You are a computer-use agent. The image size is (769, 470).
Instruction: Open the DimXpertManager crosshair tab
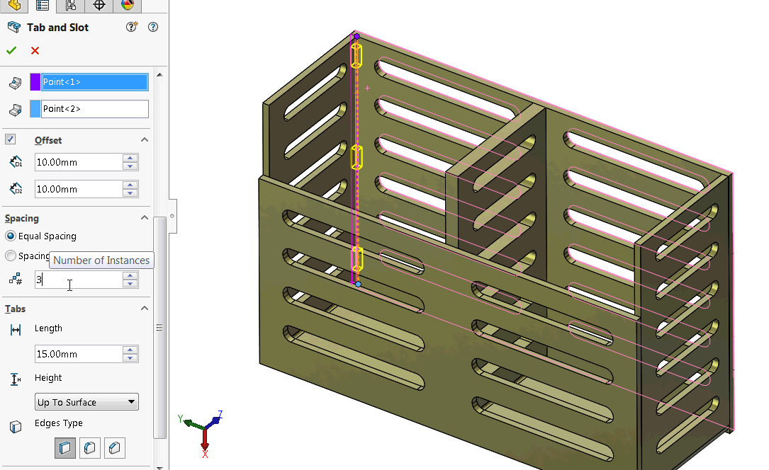click(99, 6)
